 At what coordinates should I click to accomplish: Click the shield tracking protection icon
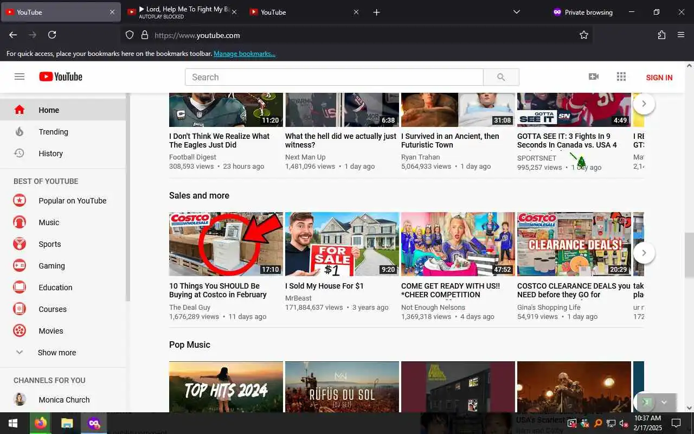point(130,35)
